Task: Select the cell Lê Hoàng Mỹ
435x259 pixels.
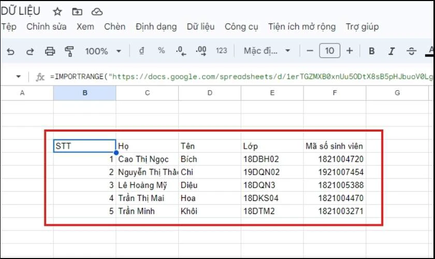Action: tap(147, 185)
